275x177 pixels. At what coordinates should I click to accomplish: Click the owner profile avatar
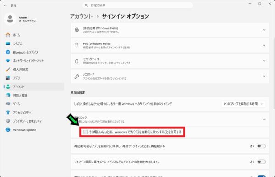[10, 19]
